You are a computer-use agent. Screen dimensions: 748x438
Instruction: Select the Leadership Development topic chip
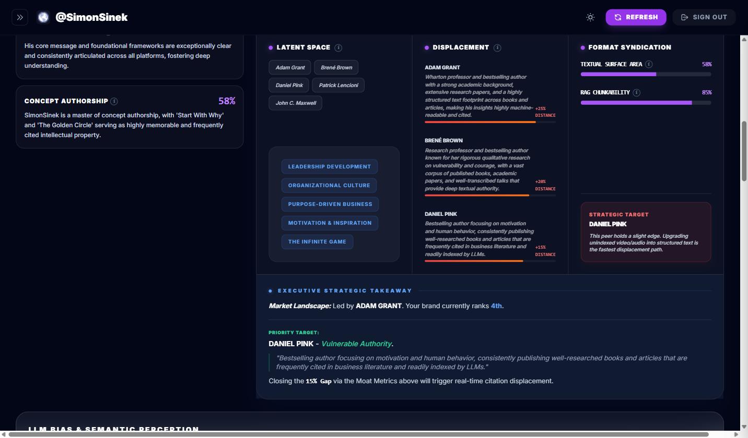tap(330, 166)
